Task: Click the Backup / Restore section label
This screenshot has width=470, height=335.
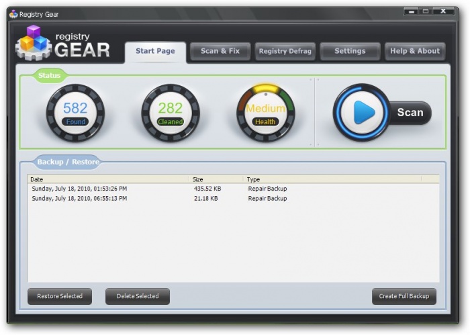Action: [x=68, y=162]
